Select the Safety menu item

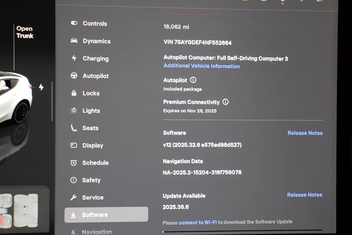(x=91, y=180)
